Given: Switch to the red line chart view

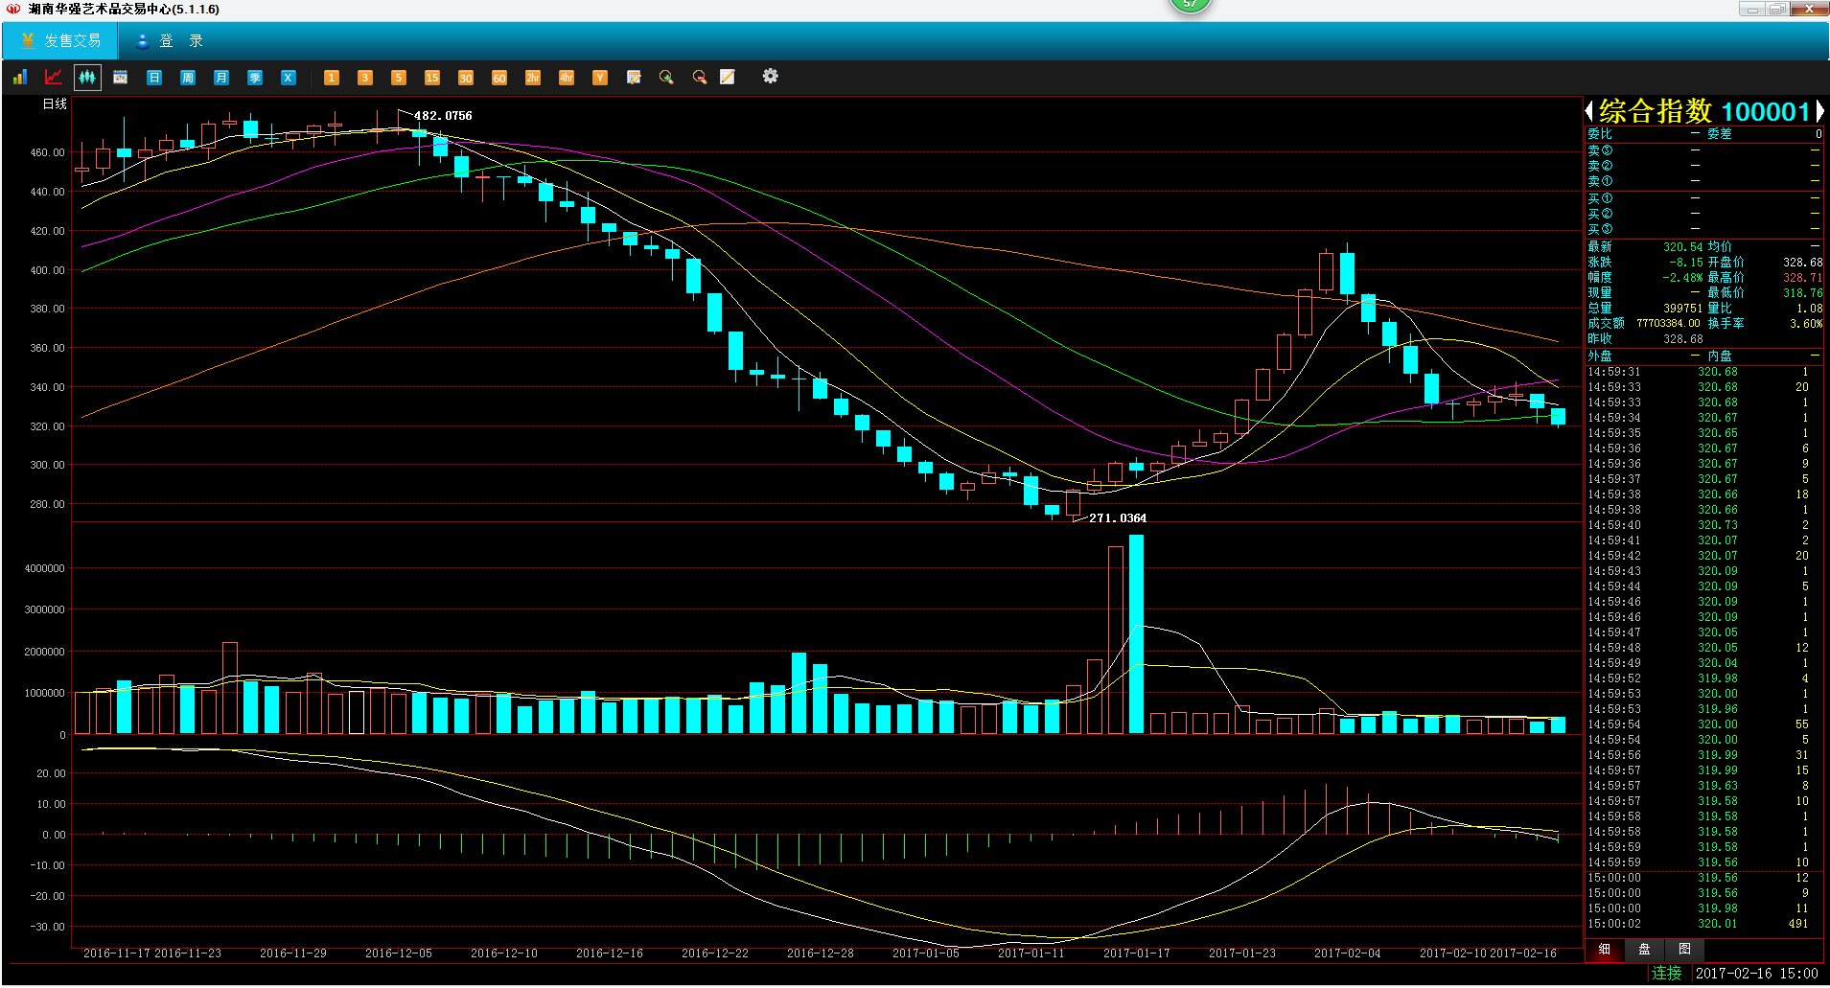Looking at the screenshot, I should tap(54, 77).
